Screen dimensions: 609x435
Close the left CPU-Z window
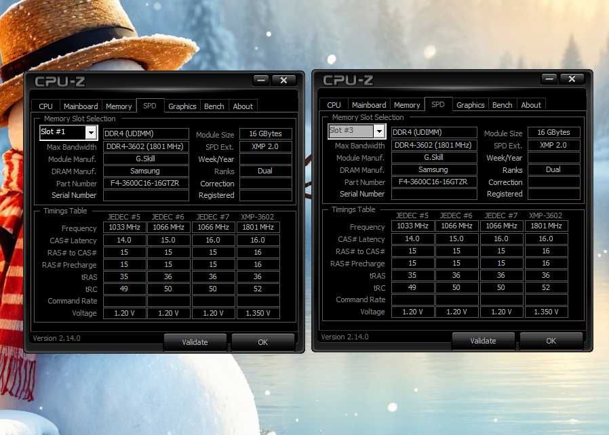[x=283, y=81]
